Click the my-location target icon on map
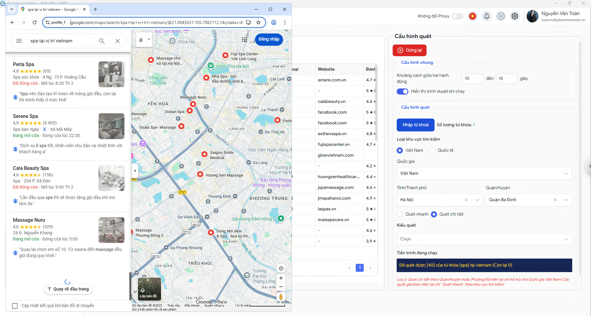This screenshot has height=316, width=591. pos(281,268)
